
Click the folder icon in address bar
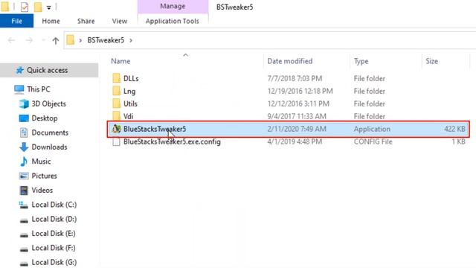(71, 39)
